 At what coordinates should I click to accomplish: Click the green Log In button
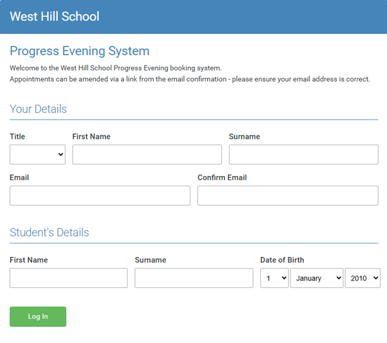(38, 317)
